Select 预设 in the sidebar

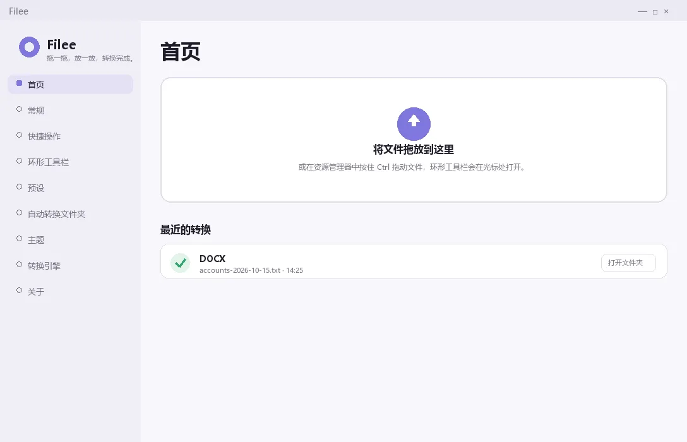70,188
